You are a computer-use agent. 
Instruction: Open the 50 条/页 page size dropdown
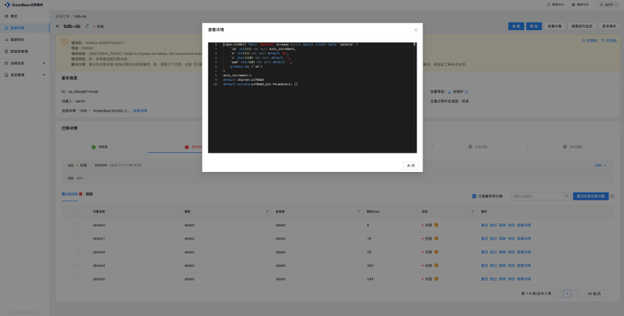point(596,294)
